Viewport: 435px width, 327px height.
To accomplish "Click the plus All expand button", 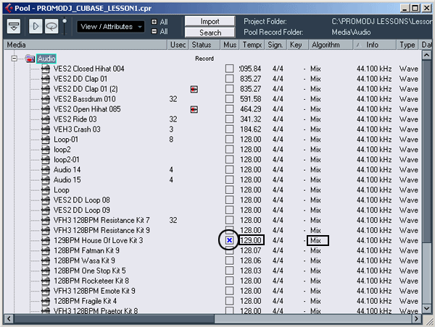I will click(154, 22).
